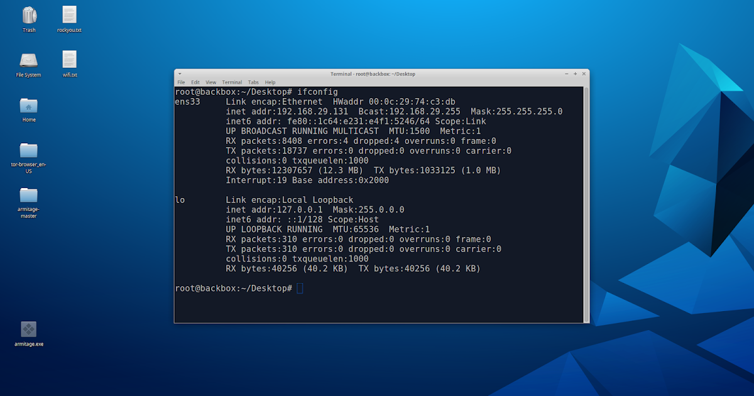Open the window menu from the titlebar icon
This screenshot has height=396, width=754.
[179, 74]
